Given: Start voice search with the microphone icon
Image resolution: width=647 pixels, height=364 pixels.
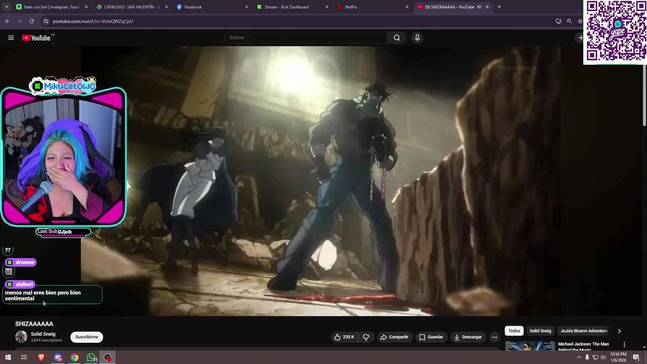Looking at the screenshot, I should point(417,37).
